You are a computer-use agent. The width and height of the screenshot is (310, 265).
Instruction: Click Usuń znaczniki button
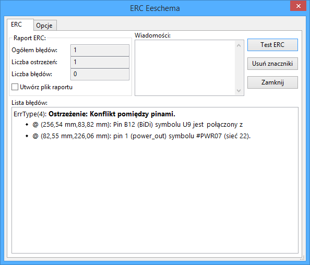tap(272, 64)
